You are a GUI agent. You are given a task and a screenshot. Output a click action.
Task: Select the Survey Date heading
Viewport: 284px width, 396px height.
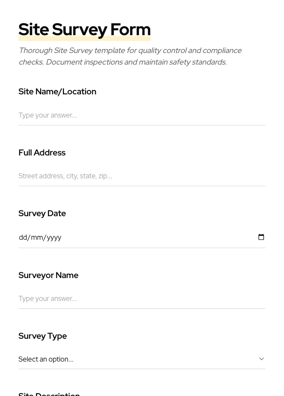point(42,213)
